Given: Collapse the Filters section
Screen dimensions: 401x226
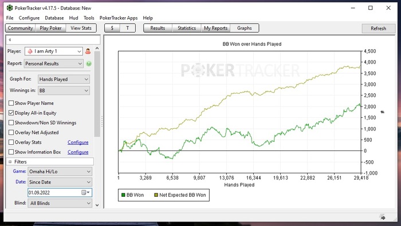Looking at the screenshot, I should pos(10,162).
